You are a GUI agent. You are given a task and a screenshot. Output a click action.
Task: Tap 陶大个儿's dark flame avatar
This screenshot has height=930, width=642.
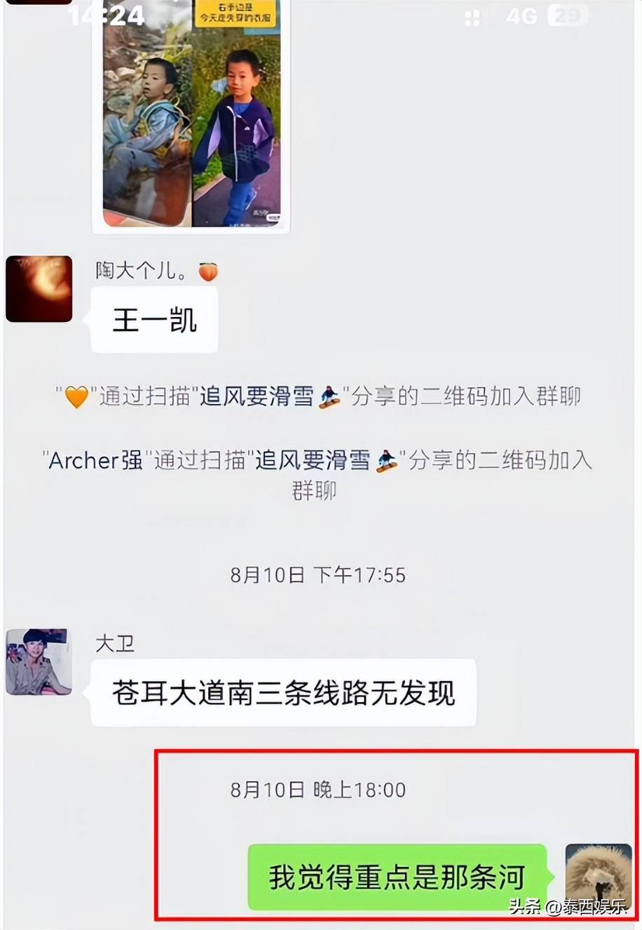[x=39, y=289]
